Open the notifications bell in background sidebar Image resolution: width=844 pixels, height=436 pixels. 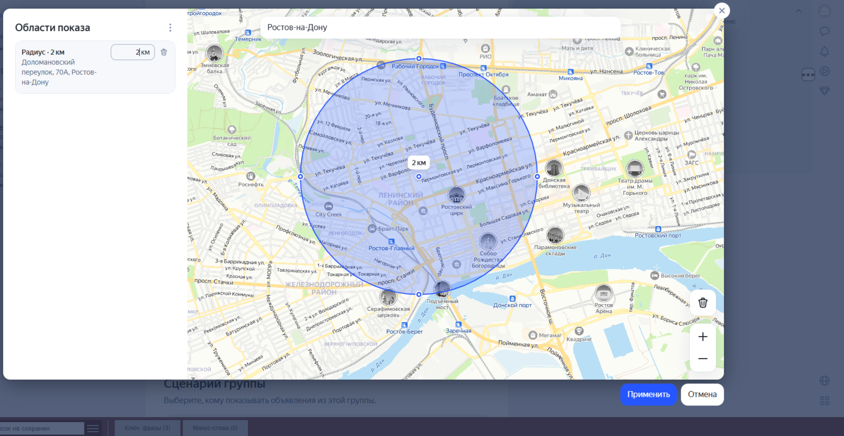pos(824,51)
